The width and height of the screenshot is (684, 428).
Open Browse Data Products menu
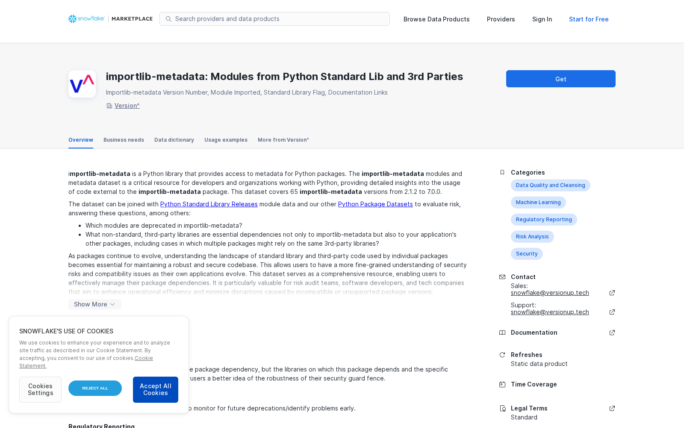[436, 19]
